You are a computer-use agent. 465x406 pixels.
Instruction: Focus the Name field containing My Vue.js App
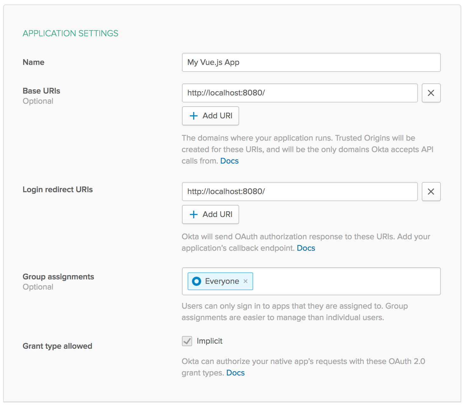point(311,62)
